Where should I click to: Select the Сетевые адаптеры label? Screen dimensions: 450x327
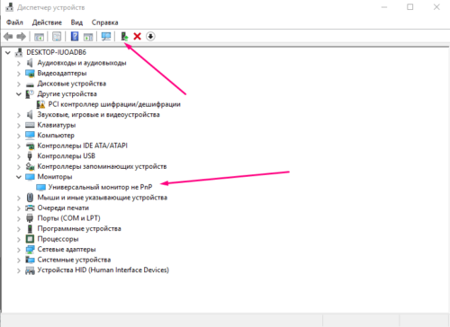pos(67,249)
